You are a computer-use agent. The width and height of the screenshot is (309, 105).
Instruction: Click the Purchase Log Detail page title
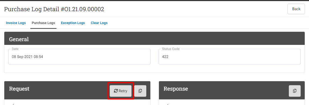point(54,9)
